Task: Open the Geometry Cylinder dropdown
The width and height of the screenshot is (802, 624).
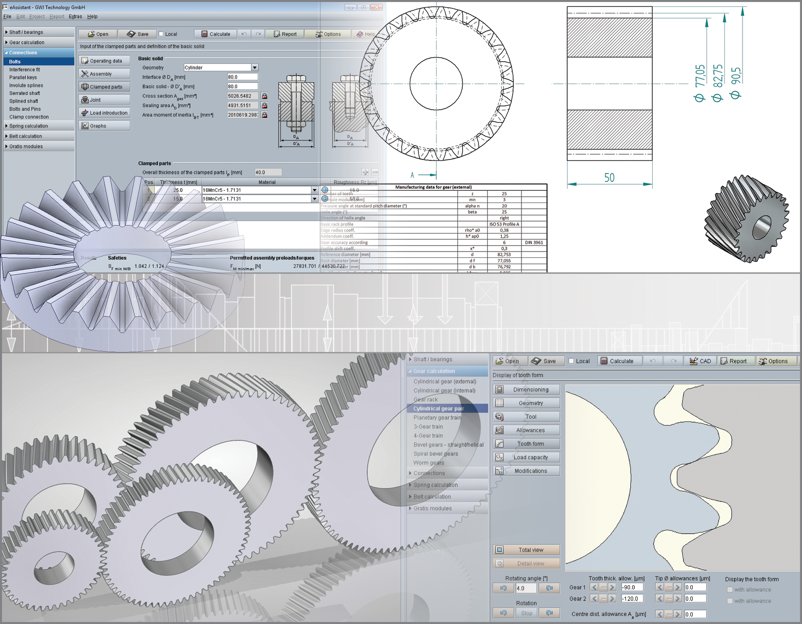Action: 255,67
